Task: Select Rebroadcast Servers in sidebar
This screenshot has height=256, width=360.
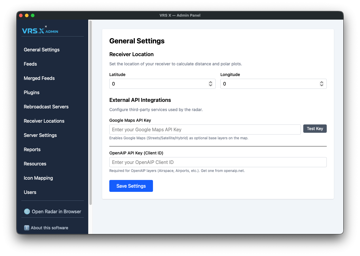Action: coord(46,107)
